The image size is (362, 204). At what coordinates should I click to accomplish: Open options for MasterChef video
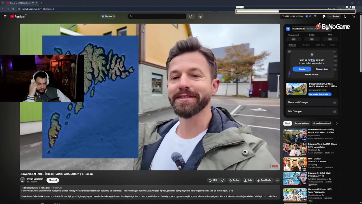[339, 159]
